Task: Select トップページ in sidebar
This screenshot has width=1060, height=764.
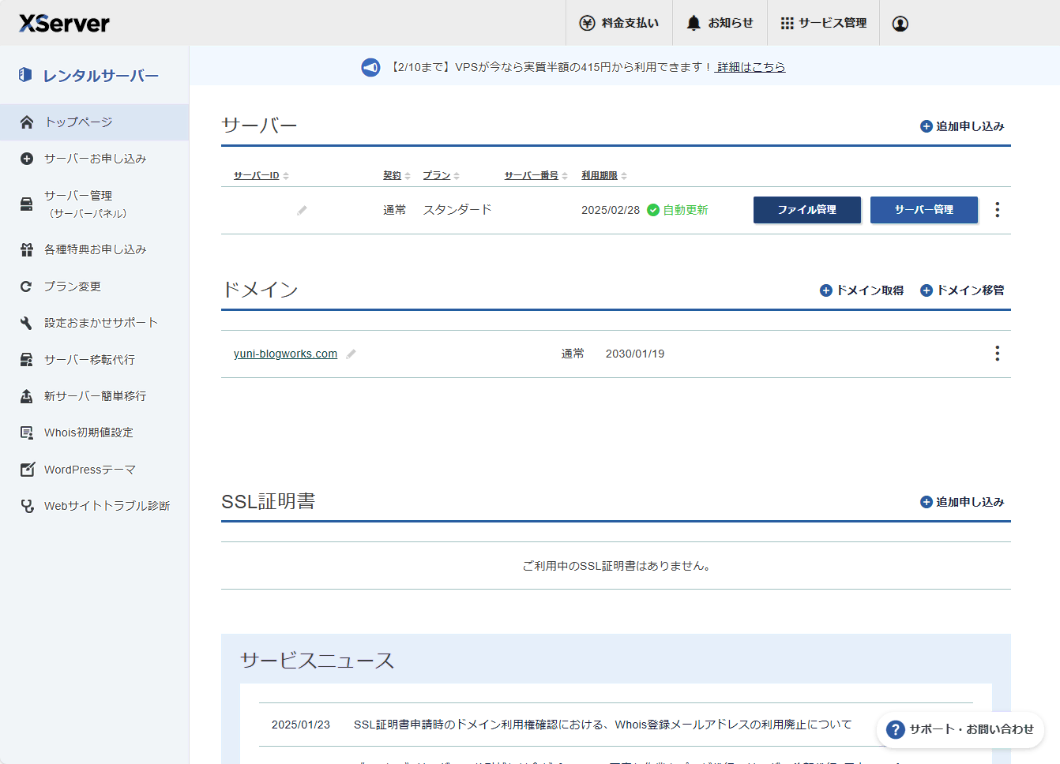Action: [94, 122]
